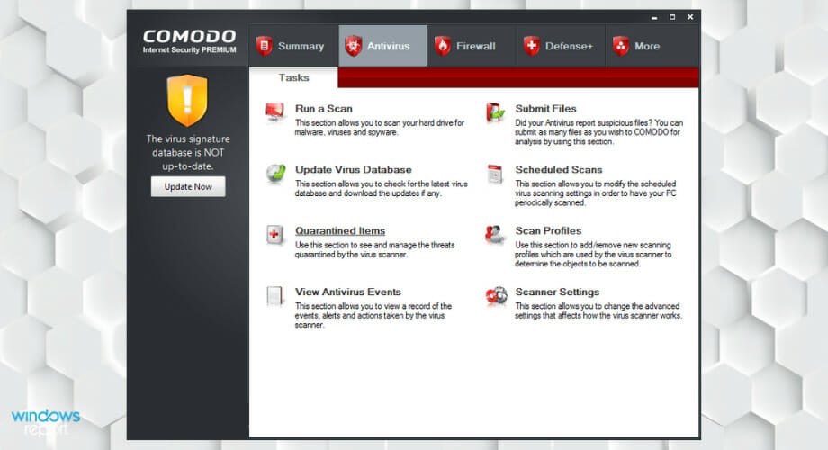Image resolution: width=828 pixels, height=450 pixels.
Task: Click the Quarantined Items red cross icon
Action: pos(274,235)
